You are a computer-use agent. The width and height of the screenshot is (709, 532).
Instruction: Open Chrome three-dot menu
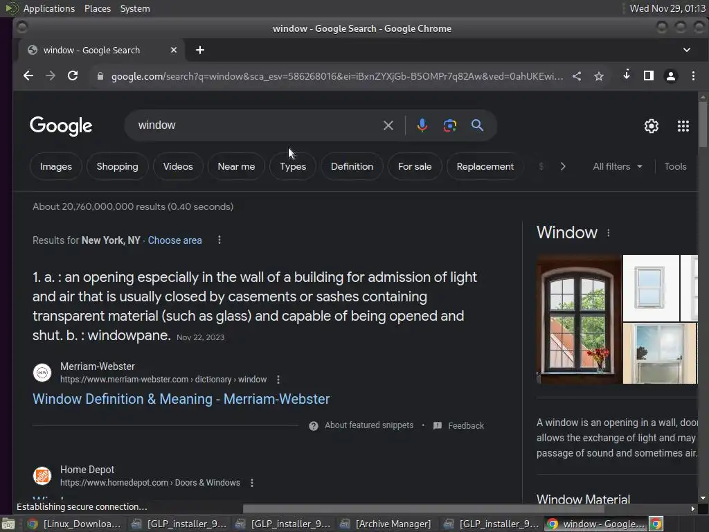point(693,76)
